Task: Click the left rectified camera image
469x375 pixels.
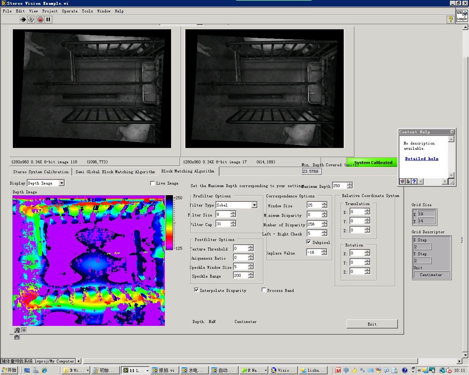Action: click(92, 89)
